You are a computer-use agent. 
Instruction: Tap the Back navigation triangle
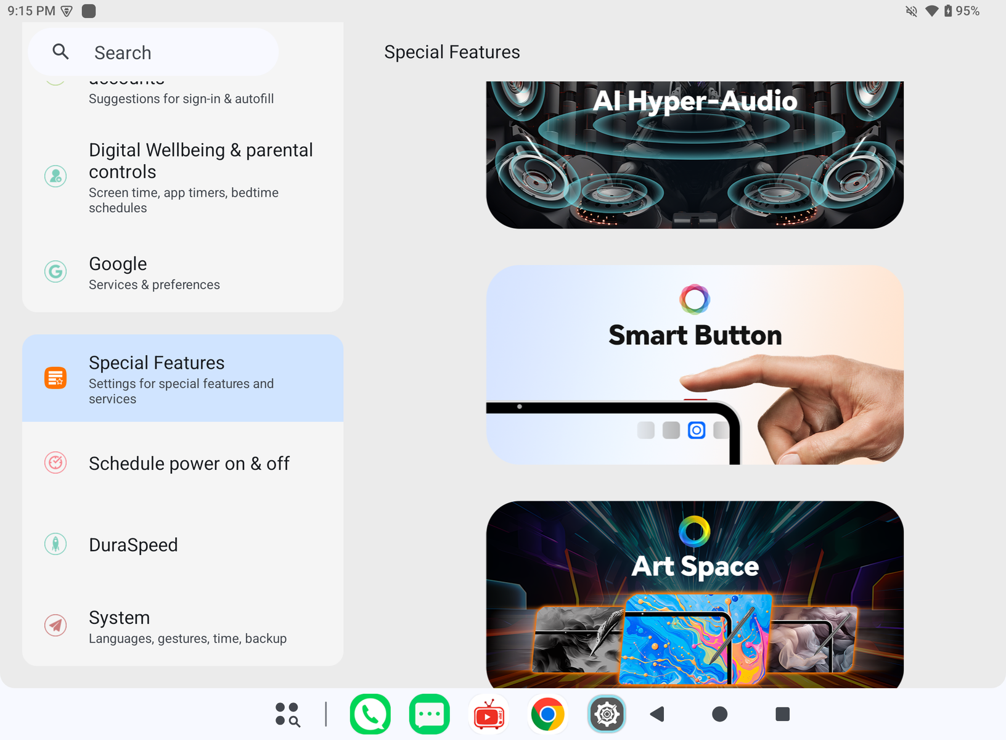657,714
